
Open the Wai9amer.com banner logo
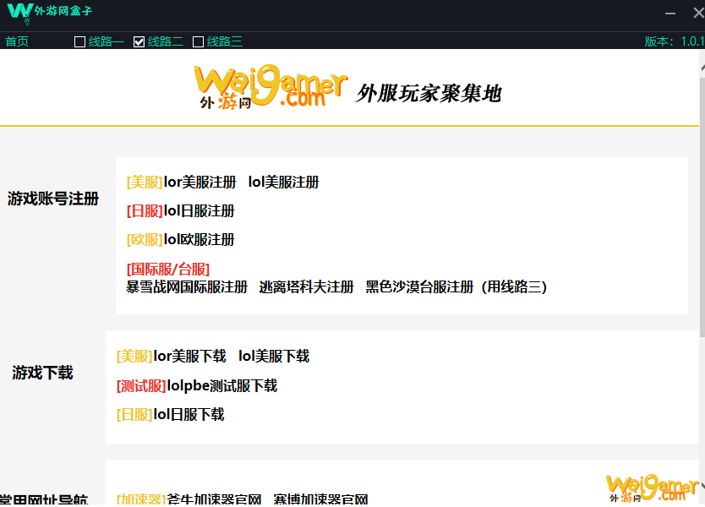271,87
